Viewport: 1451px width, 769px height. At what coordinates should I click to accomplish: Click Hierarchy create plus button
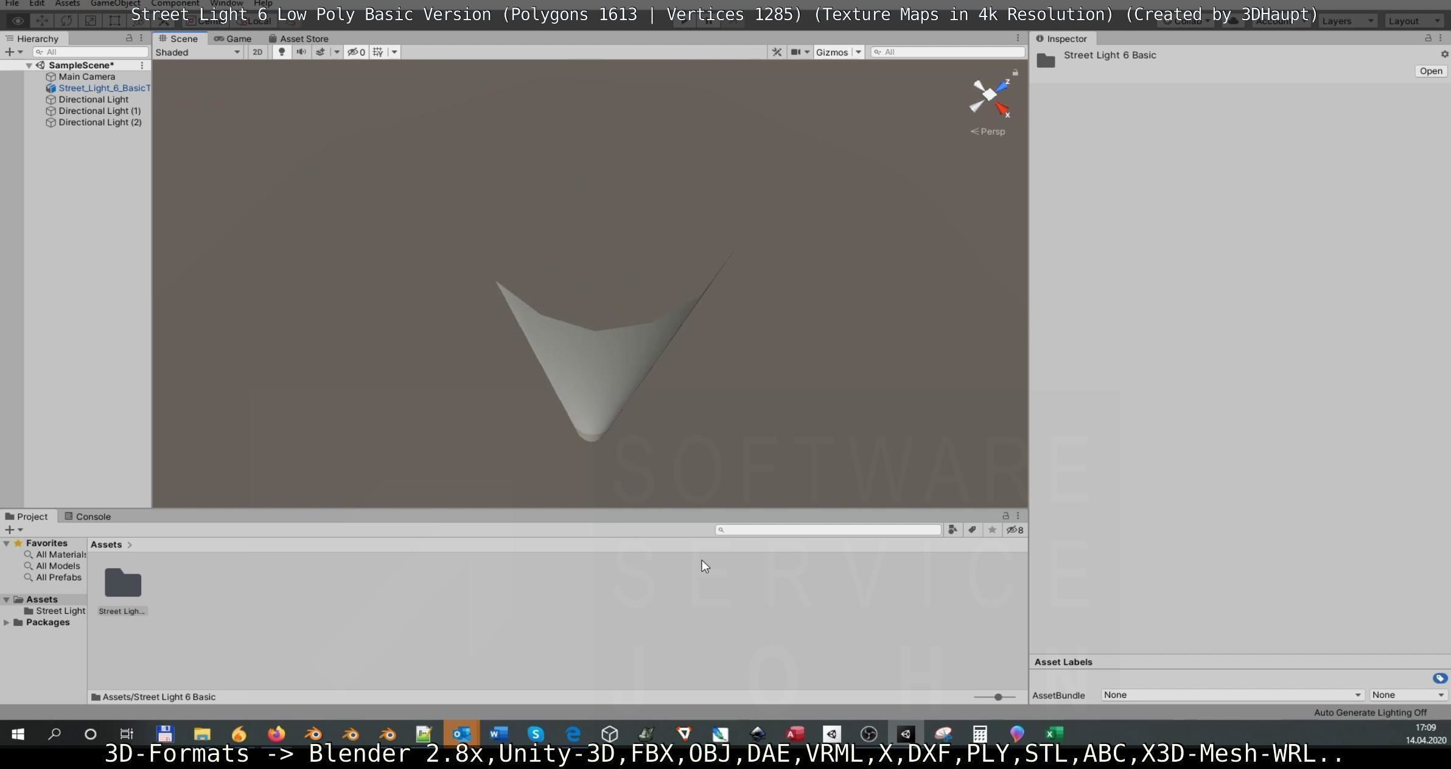(x=9, y=52)
